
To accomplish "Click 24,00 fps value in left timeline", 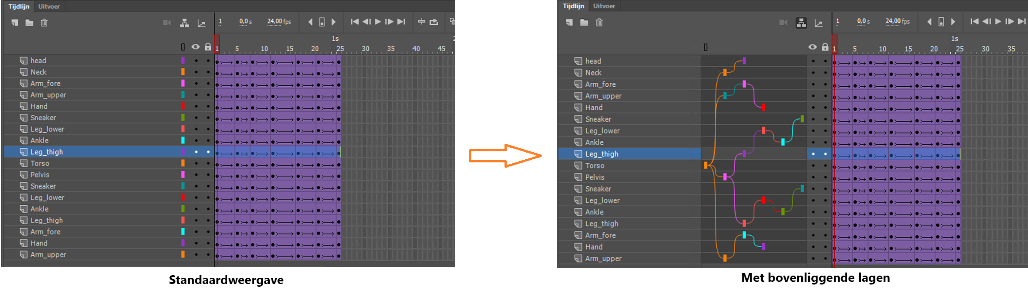I will pos(279,21).
